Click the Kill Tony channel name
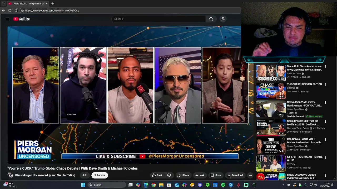 click(x=291, y=164)
